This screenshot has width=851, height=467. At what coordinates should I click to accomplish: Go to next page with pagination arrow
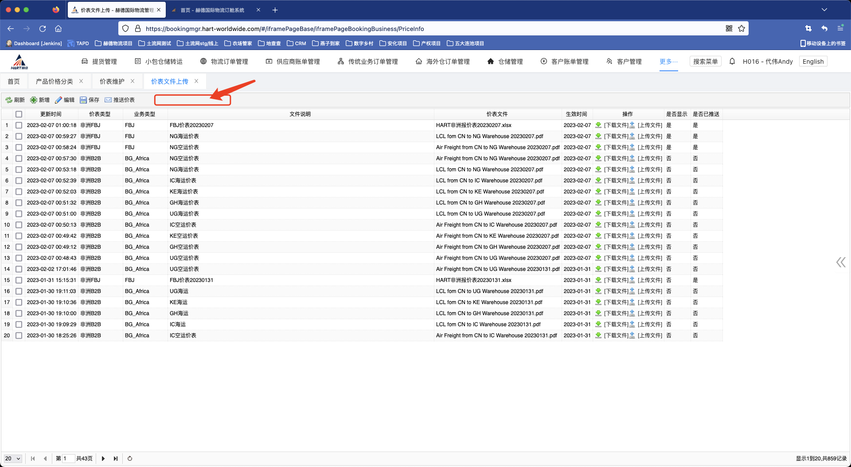point(103,459)
